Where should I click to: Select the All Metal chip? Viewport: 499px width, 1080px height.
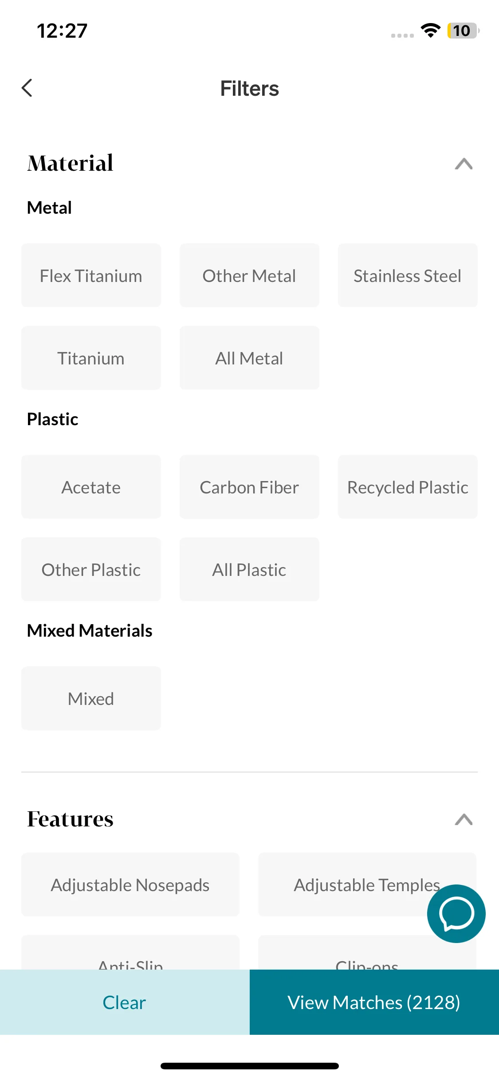(249, 358)
